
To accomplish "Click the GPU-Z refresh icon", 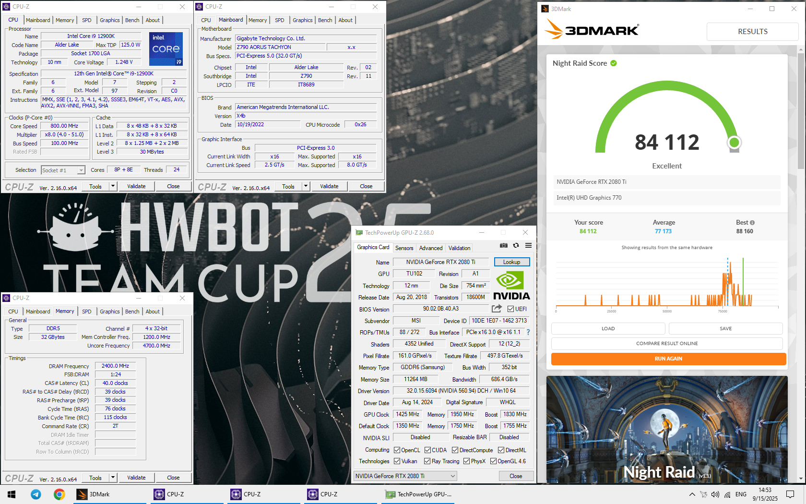I will pos(516,245).
